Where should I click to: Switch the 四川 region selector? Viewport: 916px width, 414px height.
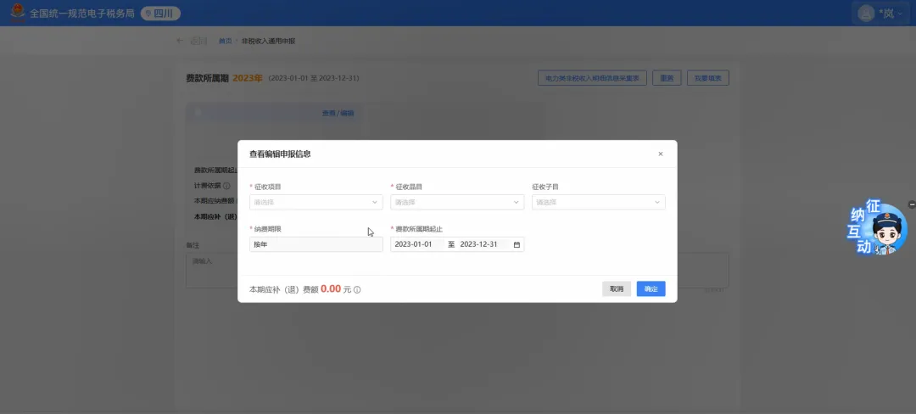click(x=155, y=14)
